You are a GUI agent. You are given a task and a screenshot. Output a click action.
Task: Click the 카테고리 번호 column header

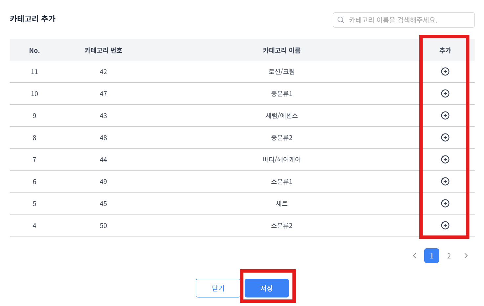pos(103,51)
